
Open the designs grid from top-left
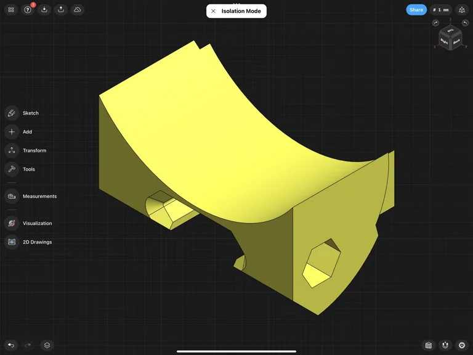pos(11,10)
